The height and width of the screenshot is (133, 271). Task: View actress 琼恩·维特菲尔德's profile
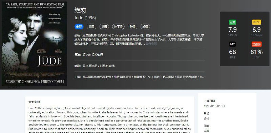(187, 77)
